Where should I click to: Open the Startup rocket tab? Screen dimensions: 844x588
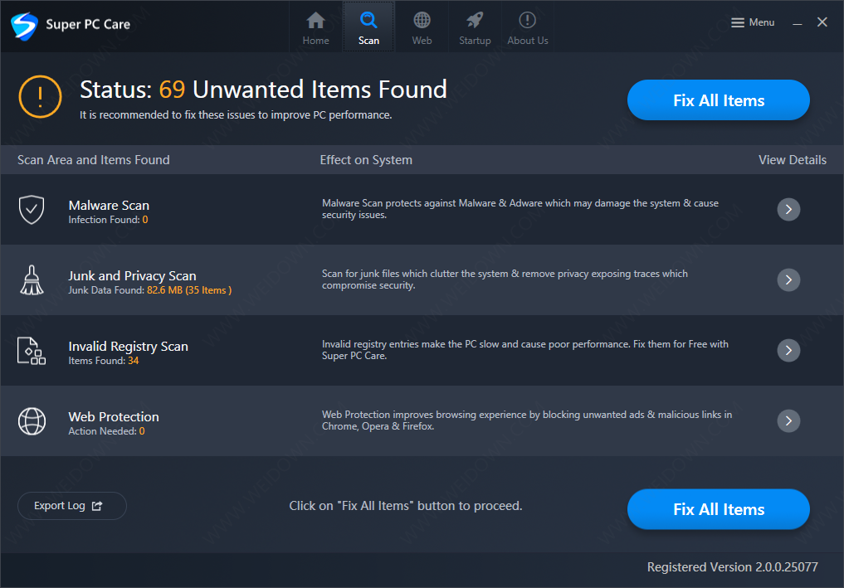tap(475, 27)
